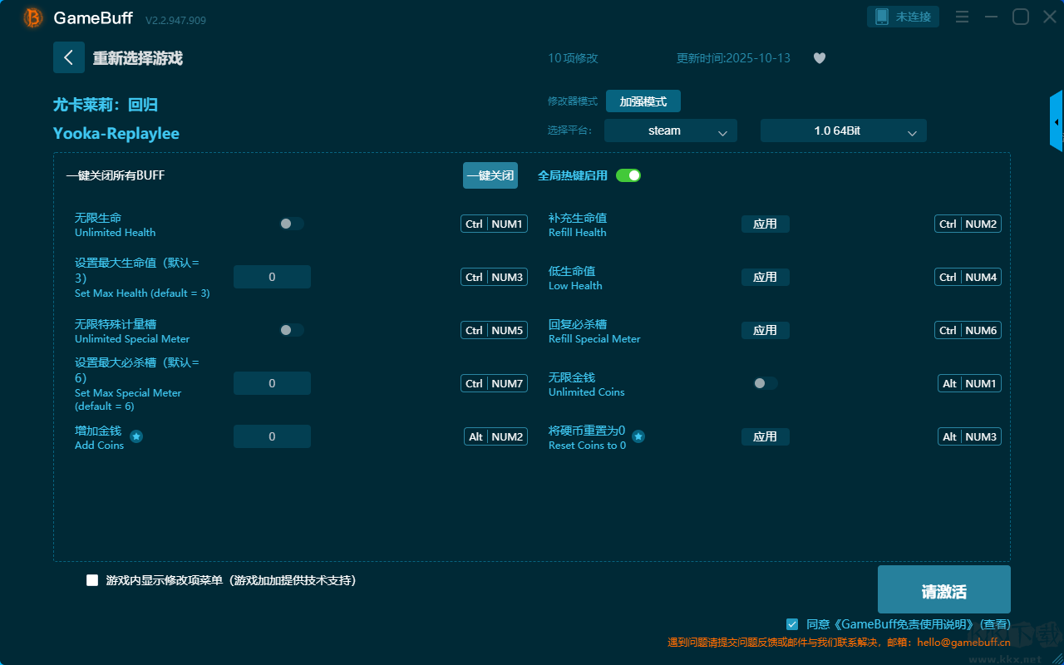Image resolution: width=1064 pixels, height=665 pixels.
Task: Click the phone not-connected icon button
Action: pyautogui.click(x=904, y=17)
